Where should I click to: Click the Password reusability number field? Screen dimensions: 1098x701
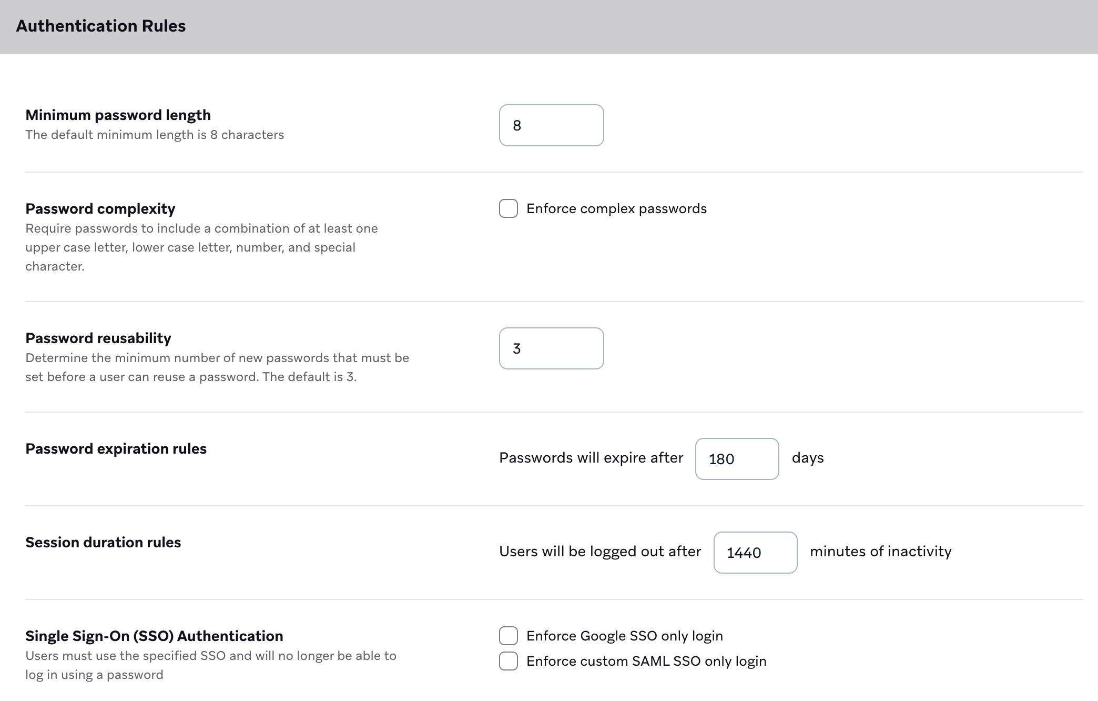point(551,348)
